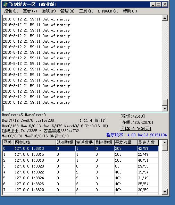Open the 选项(P) menu
The height and width of the screenshot is (205, 175).
pyautogui.click(x=49, y=11)
